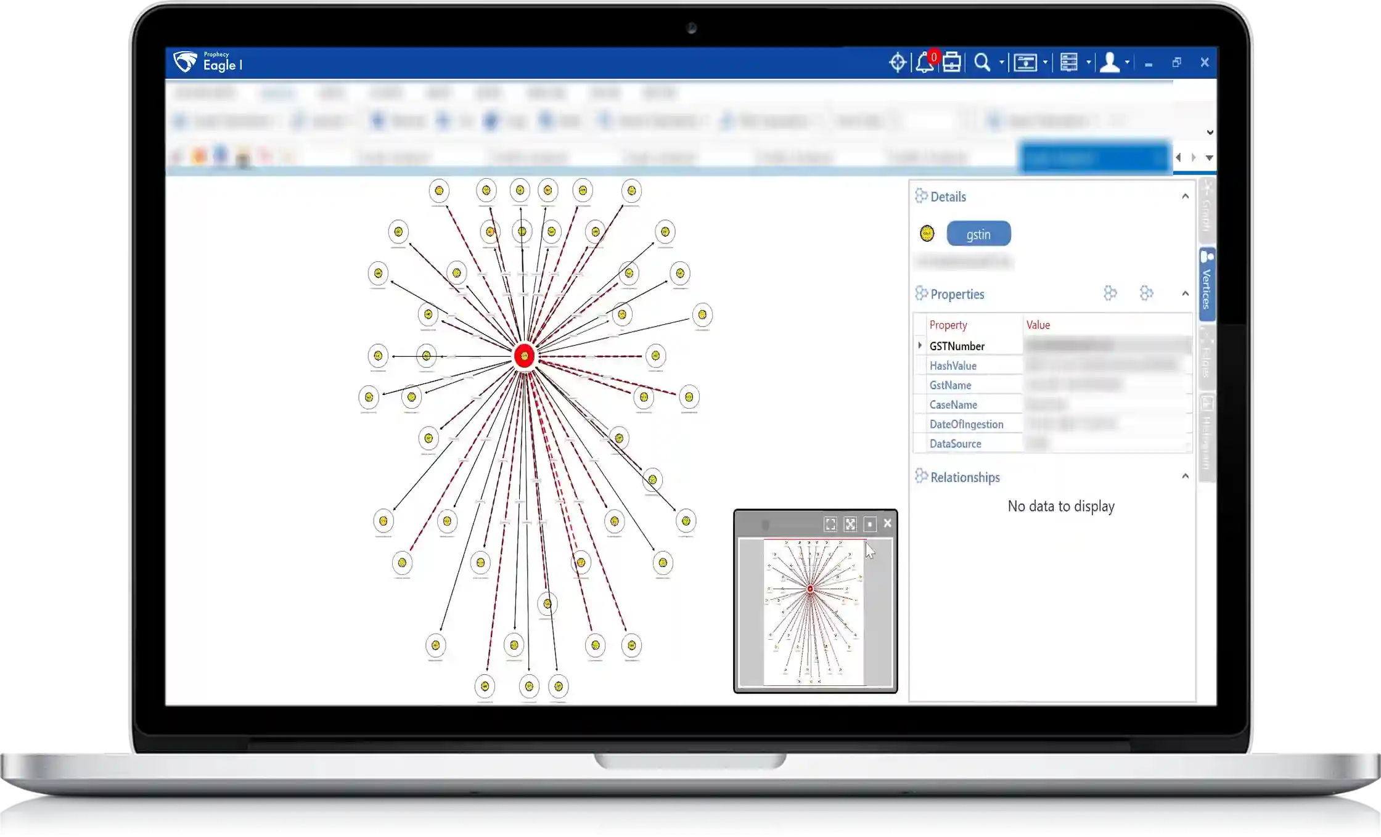The height and width of the screenshot is (837, 1381).
Task: Open the notifications bell icon
Action: (x=924, y=63)
